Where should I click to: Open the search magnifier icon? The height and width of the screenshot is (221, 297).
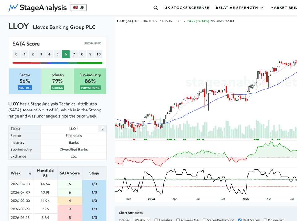[156, 7]
